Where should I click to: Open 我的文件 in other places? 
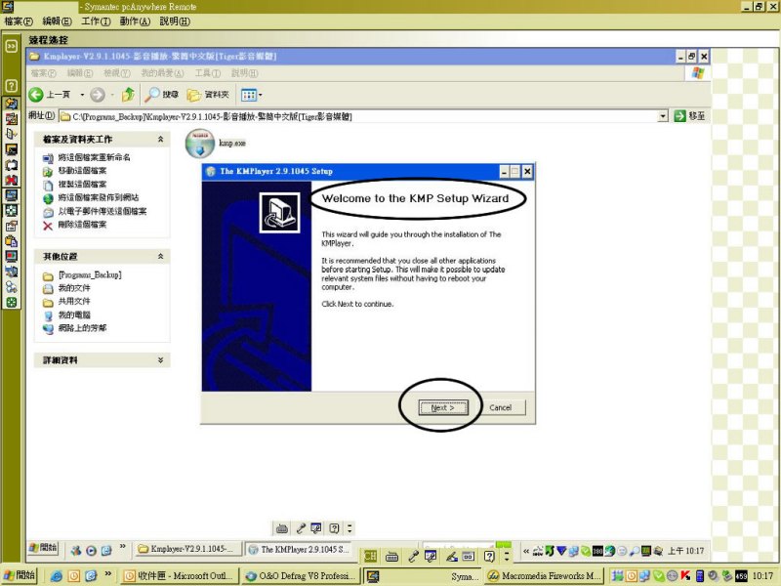click(x=74, y=288)
